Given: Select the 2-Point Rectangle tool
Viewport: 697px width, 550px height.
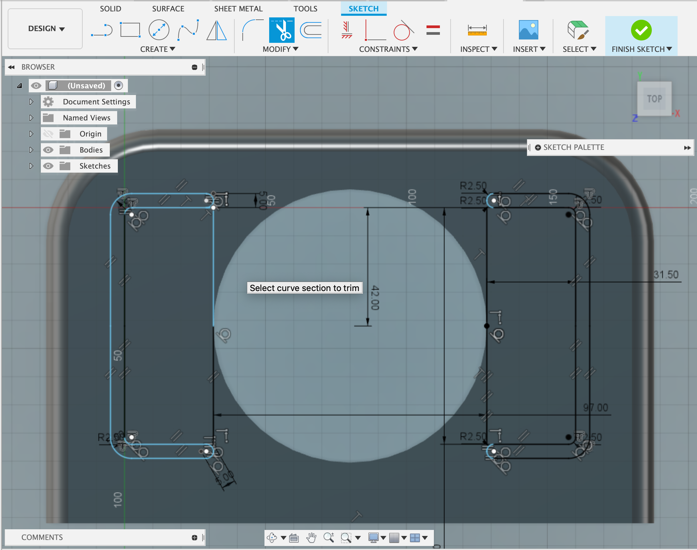Looking at the screenshot, I should pyautogui.click(x=130, y=30).
